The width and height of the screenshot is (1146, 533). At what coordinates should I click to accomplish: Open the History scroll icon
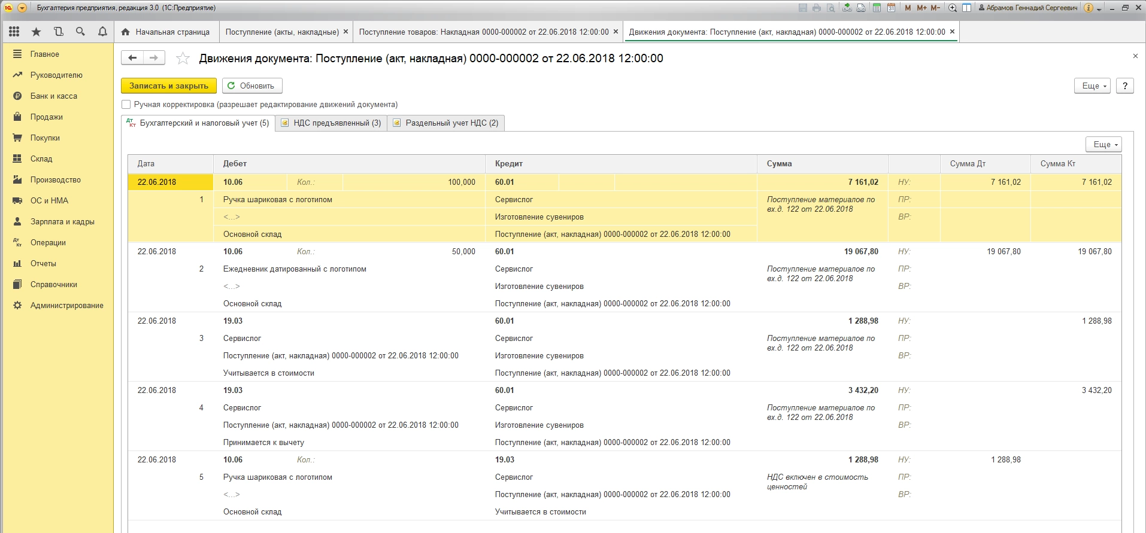click(59, 32)
